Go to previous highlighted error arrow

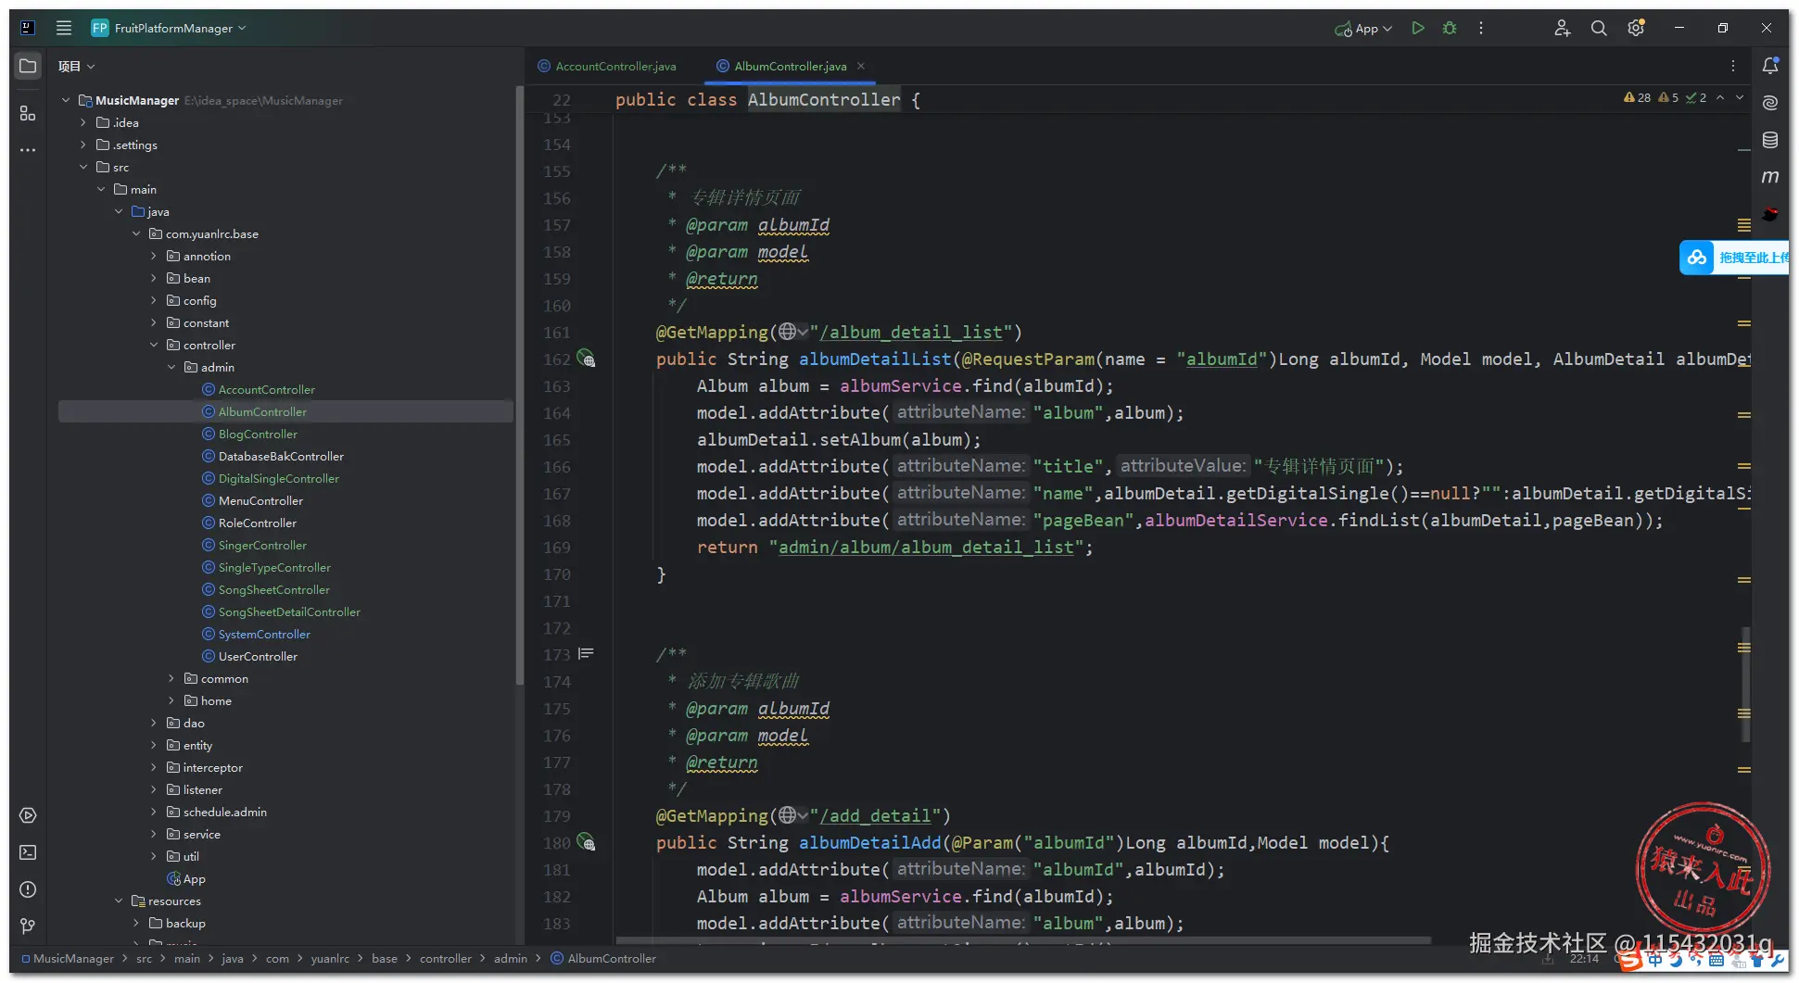(x=1720, y=97)
